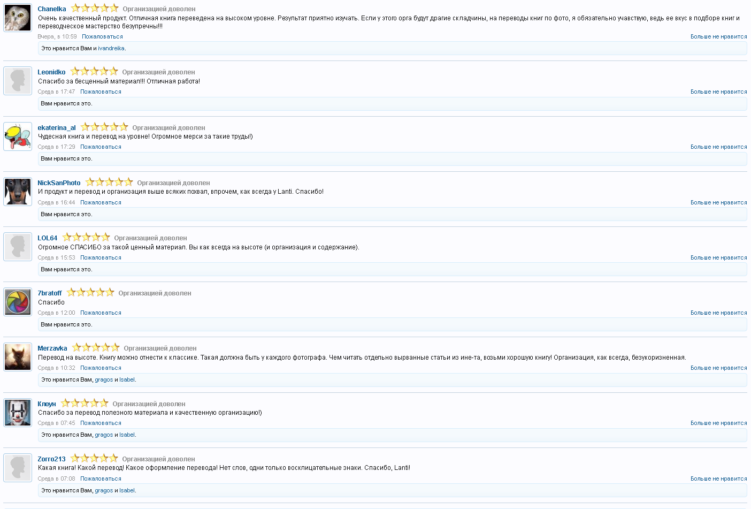Click the star rating beside Zorro213
Viewport: 751px width, 509px height.
pyautogui.click(x=94, y=459)
